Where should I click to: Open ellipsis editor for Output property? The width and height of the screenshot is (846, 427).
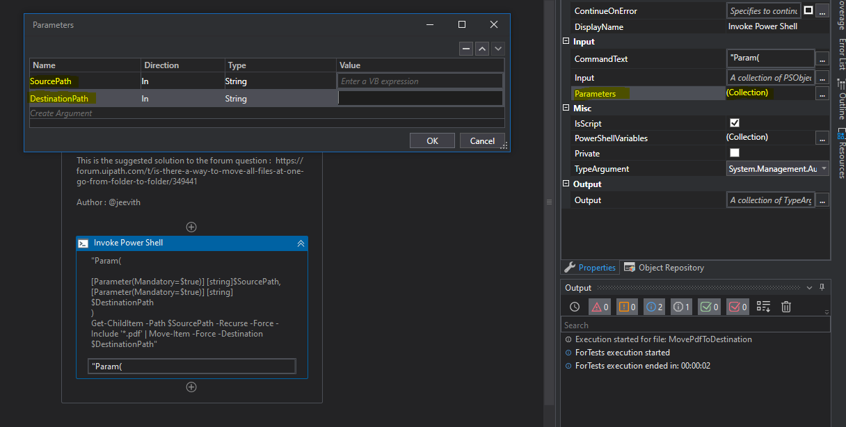coord(822,200)
